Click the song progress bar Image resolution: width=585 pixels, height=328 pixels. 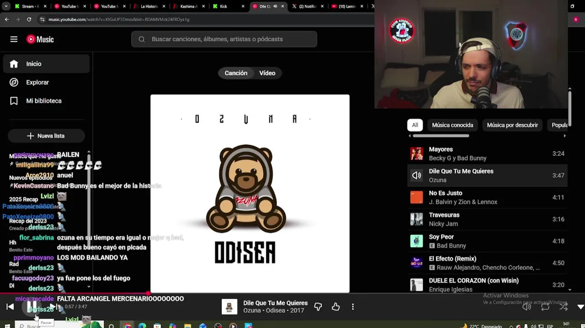[x=292, y=294]
